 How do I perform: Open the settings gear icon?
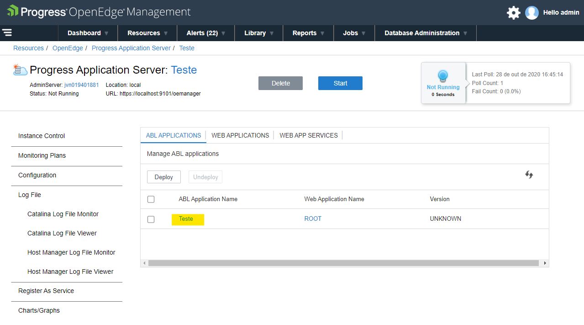point(514,13)
